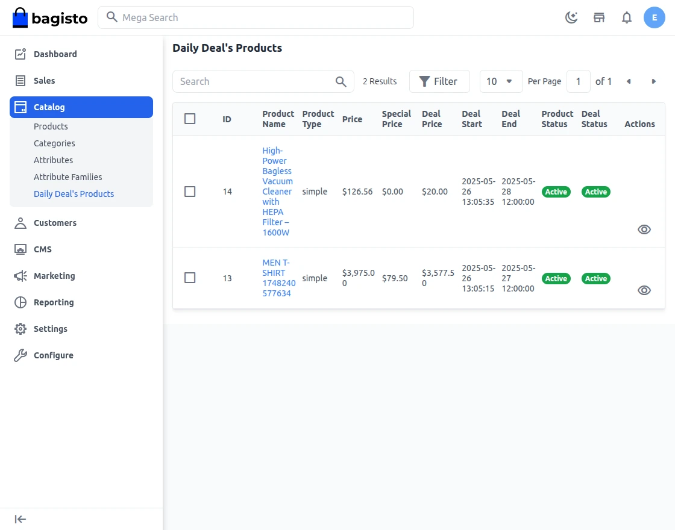Check the select-all checkbox in the table header
675x530 pixels.
(x=190, y=119)
